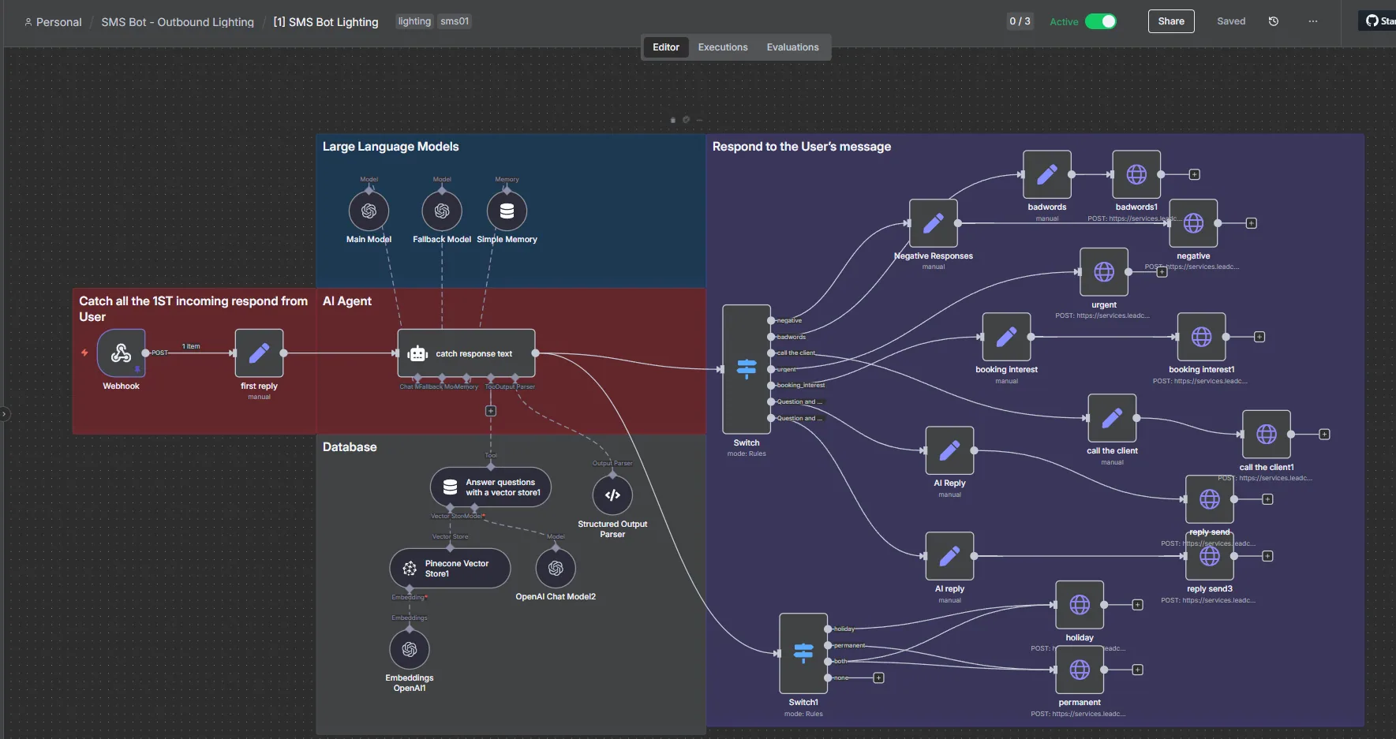Open the more options ellipsis menu
Image resolution: width=1396 pixels, height=739 pixels.
(1313, 21)
